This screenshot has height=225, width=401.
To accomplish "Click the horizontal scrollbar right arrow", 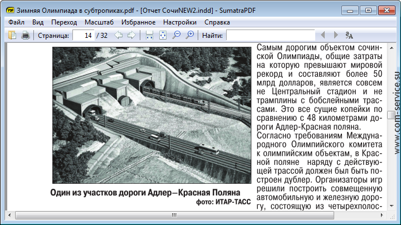I will click(x=382, y=215).
